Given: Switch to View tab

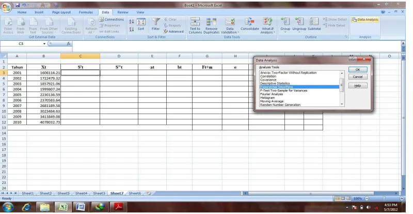Looking at the screenshot, I should 140,12.
